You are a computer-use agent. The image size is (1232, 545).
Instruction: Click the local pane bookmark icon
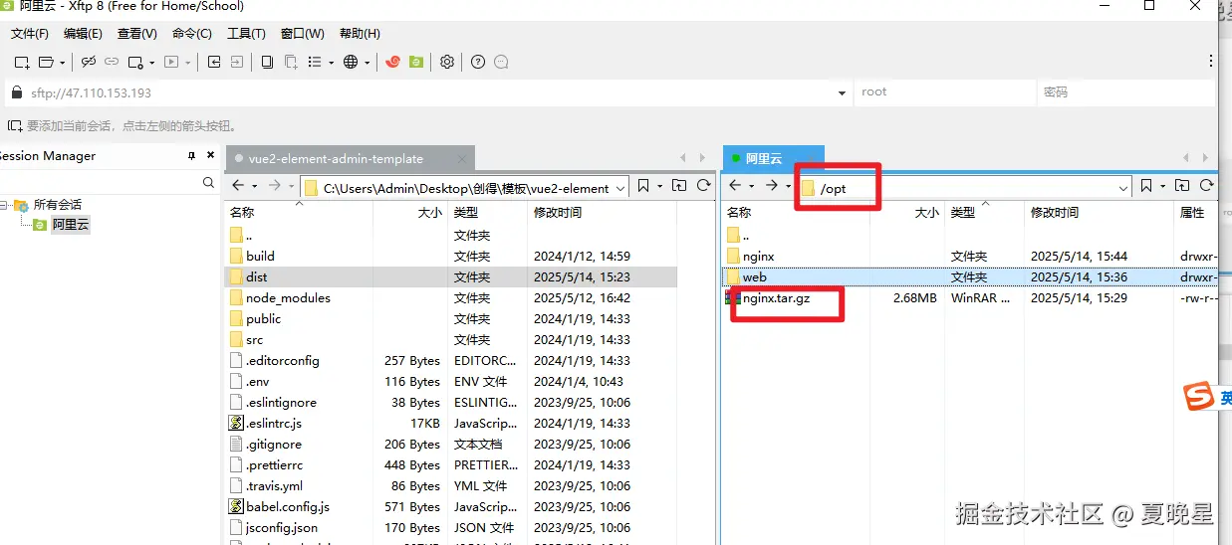pyautogui.click(x=643, y=186)
